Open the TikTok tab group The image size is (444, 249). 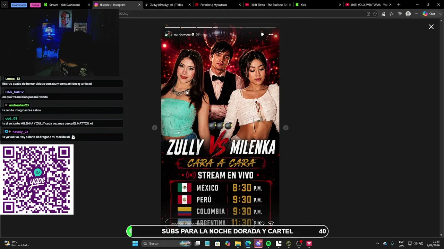35,5
